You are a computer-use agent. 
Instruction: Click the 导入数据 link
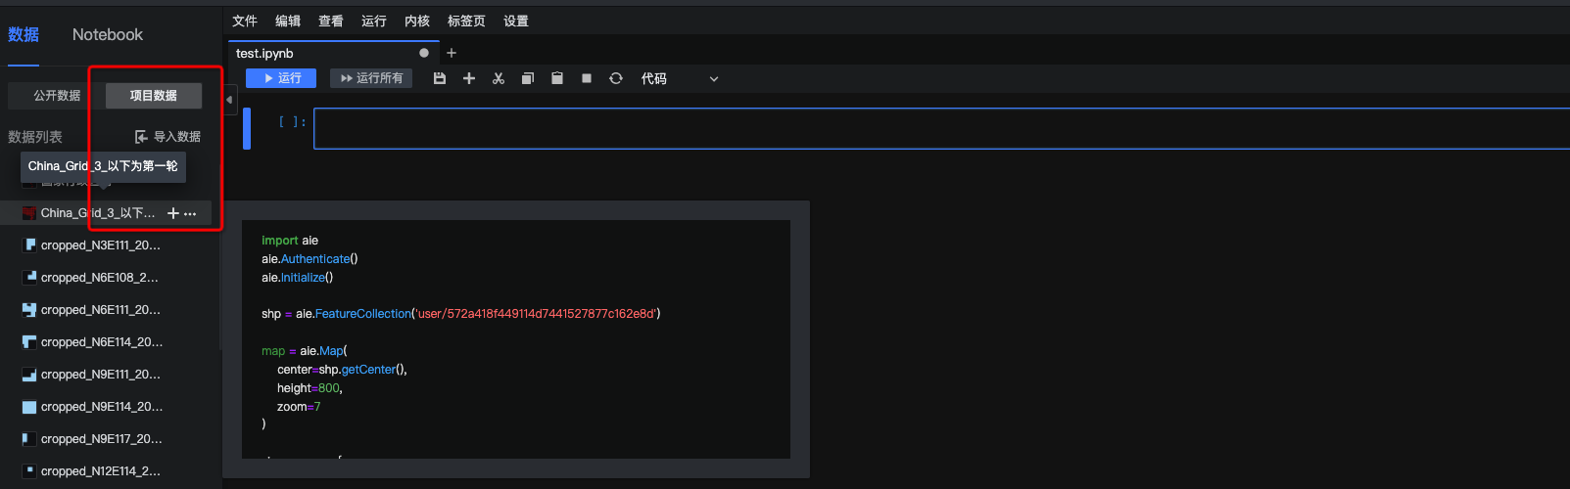coord(177,137)
